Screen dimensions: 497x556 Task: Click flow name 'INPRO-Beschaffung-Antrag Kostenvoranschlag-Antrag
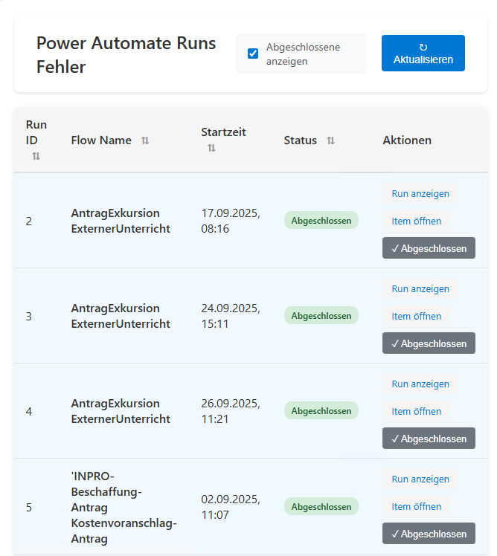click(x=124, y=507)
